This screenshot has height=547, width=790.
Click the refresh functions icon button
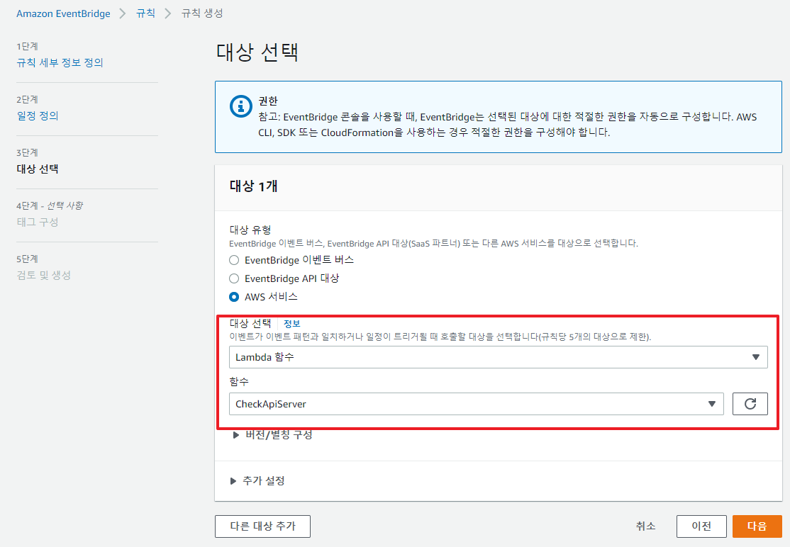[750, 404]
